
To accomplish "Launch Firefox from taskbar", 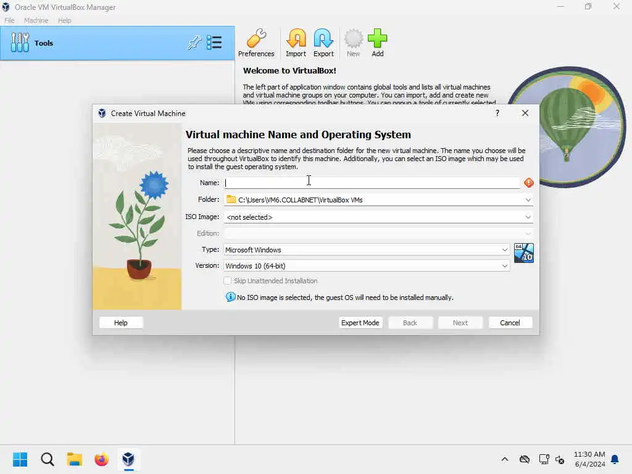I will [102, 459].
